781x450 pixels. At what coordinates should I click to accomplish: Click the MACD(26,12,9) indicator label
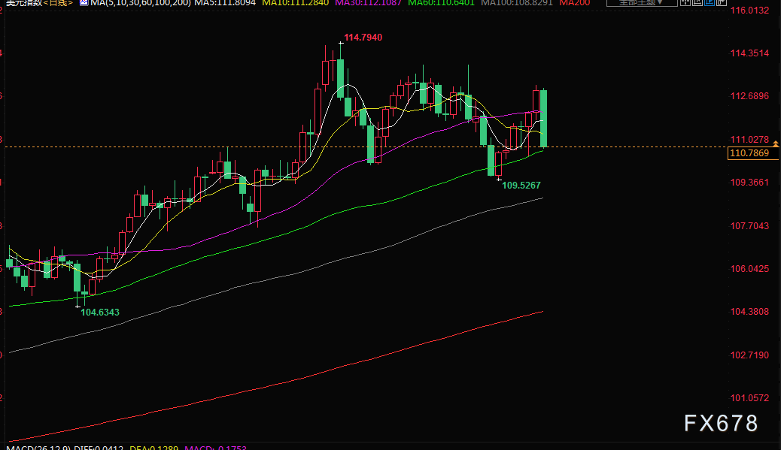click(36, 448)
